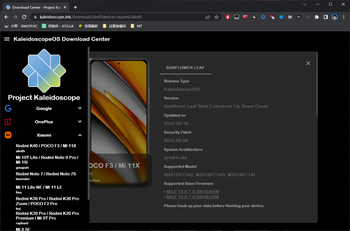Reload the current page
The image size is (350, 231).
point(24,17)
